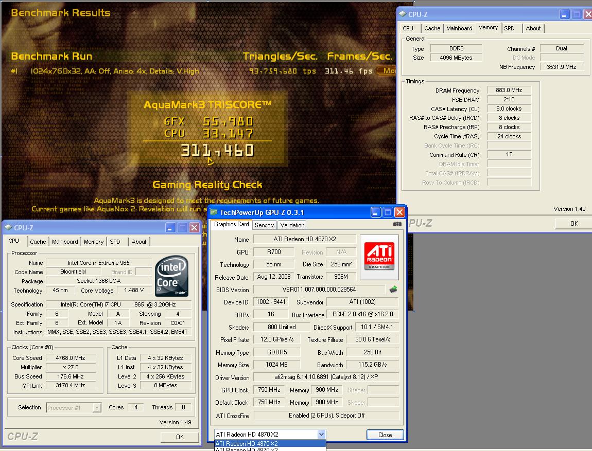Click OK in the upper CPU-Z Memory window
Screen dimensions: 592x451
pos(573,223)
